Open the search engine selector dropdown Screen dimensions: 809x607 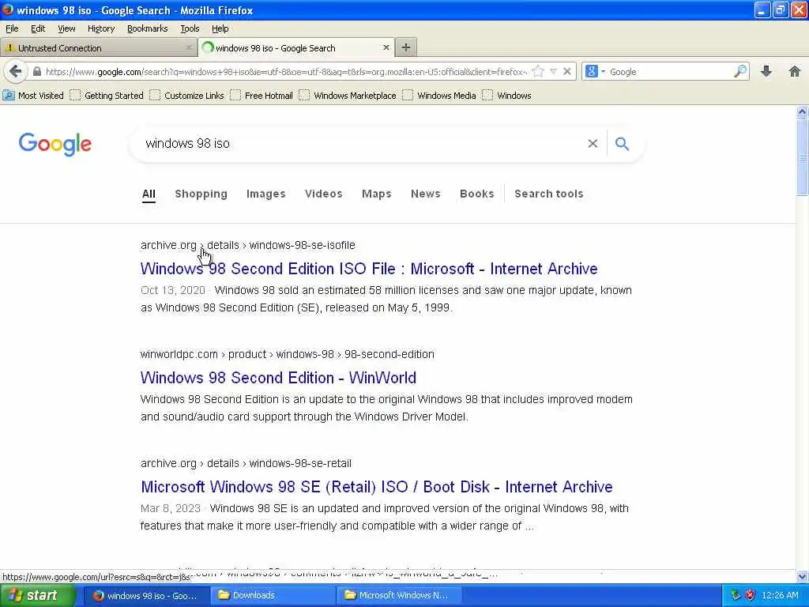pyautogui.click(x=595, y=72)
